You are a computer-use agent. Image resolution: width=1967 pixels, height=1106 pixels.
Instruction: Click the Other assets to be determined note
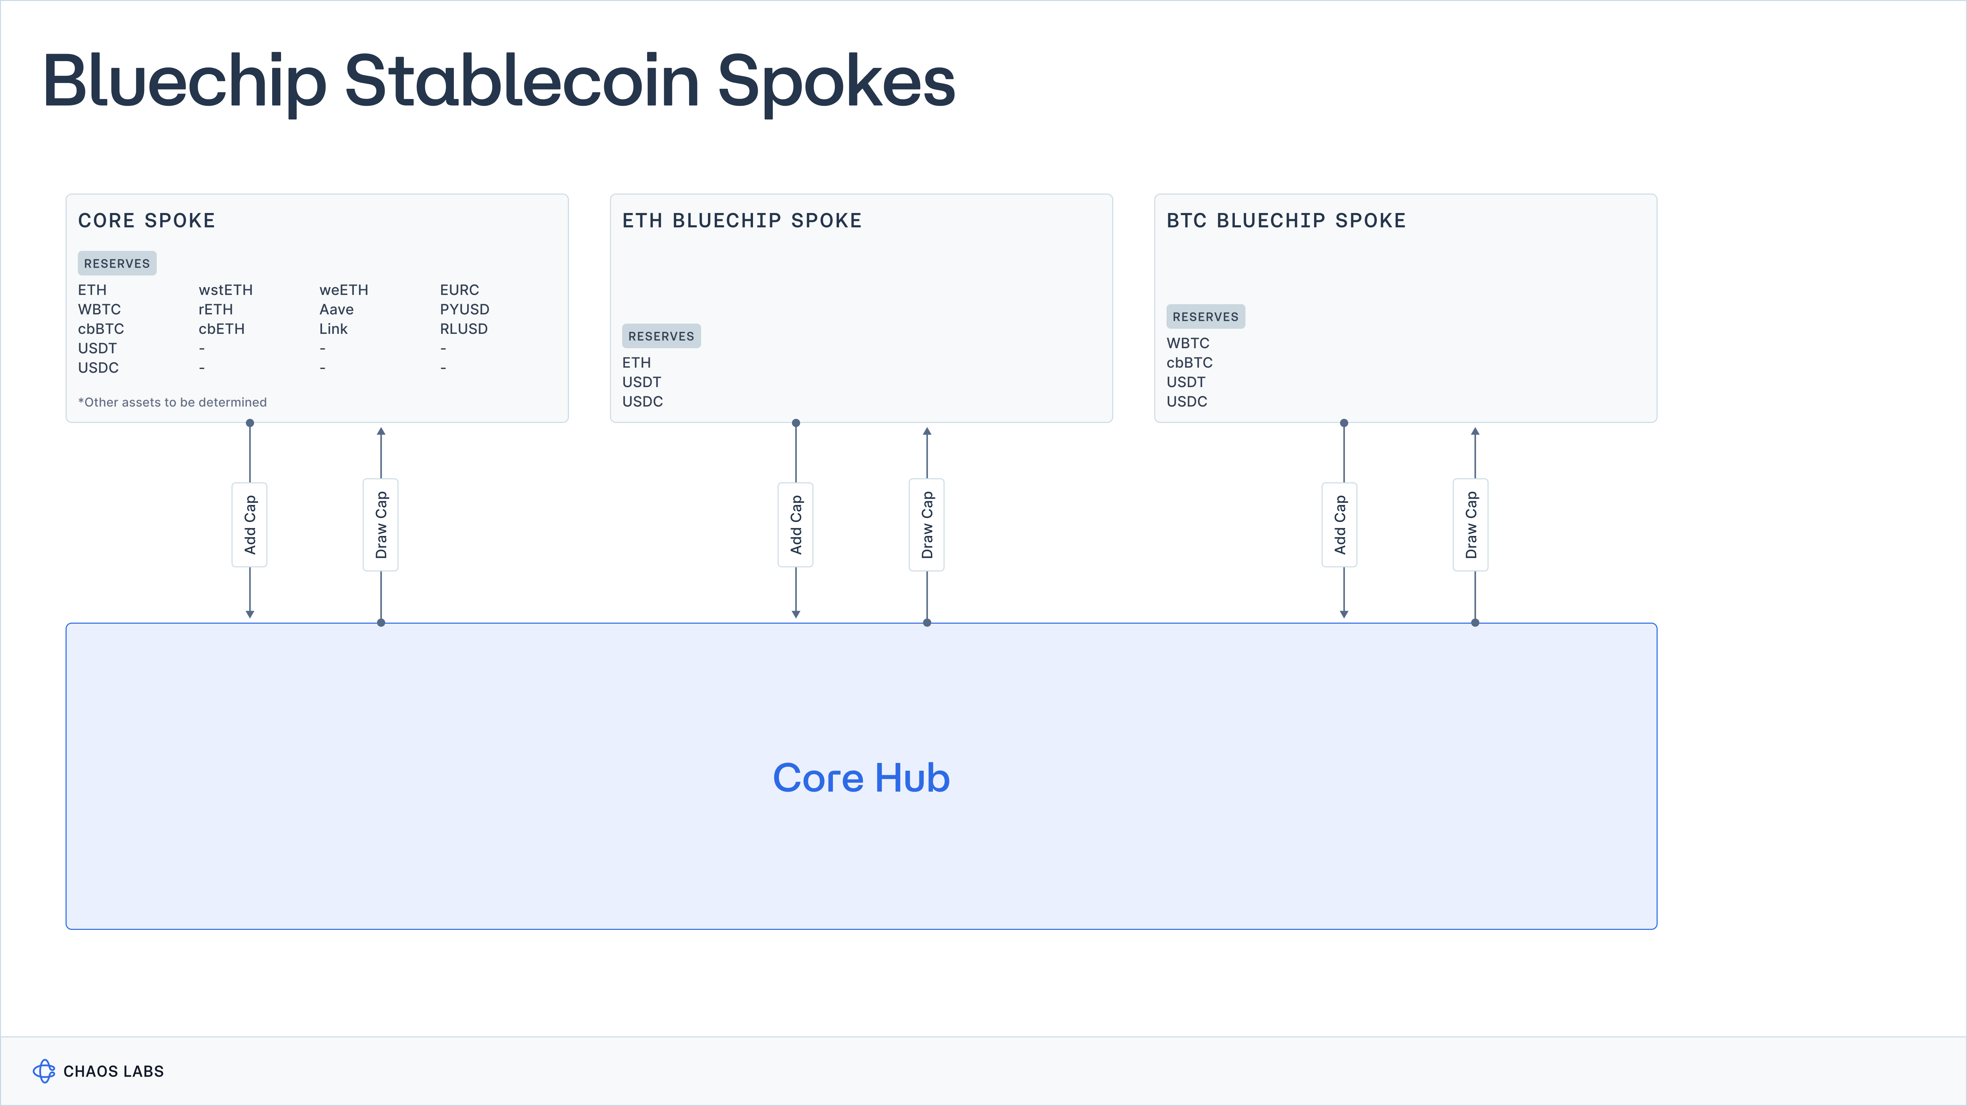tap(172, 402)
